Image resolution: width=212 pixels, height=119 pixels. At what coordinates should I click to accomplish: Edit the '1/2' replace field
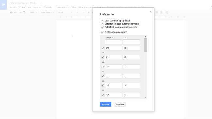[113, 85]
